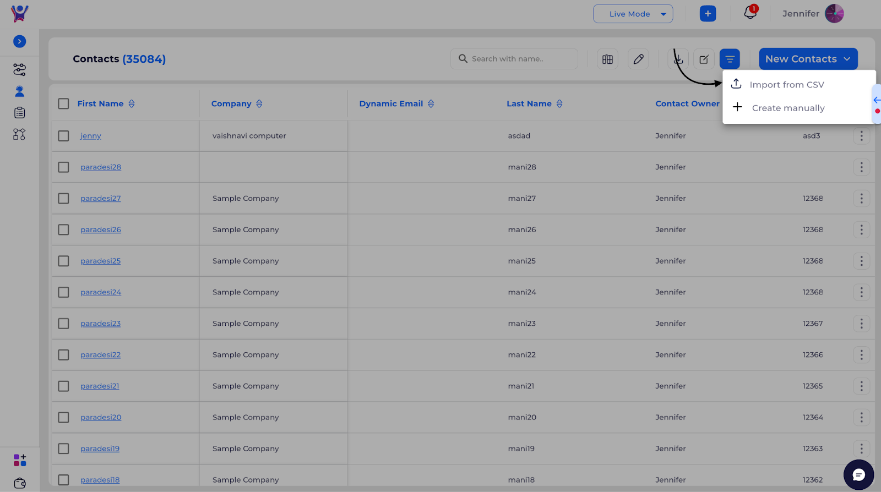
Task: Expand the sidebar with blue arrow button
Action: click(19, 41)
